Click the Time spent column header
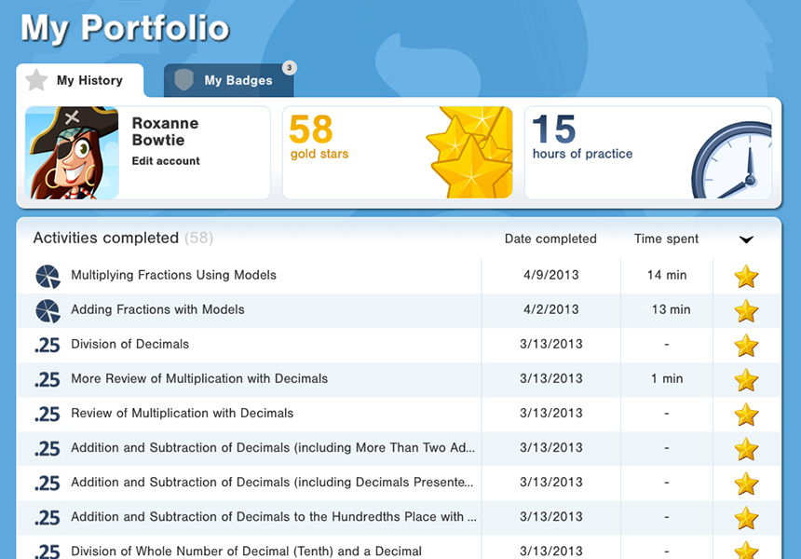The image size is (801, 559). click(x=666, y=239)
